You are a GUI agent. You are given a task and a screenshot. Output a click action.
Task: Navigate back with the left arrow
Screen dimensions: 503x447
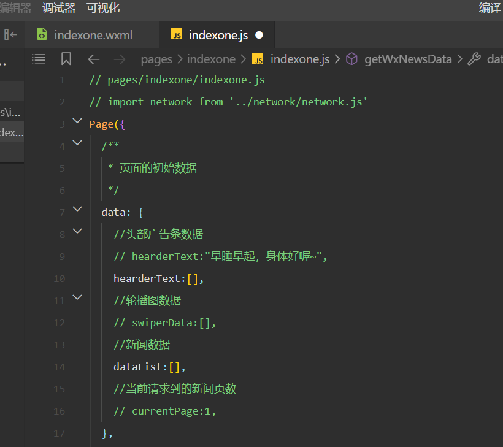tap(94, 59)
